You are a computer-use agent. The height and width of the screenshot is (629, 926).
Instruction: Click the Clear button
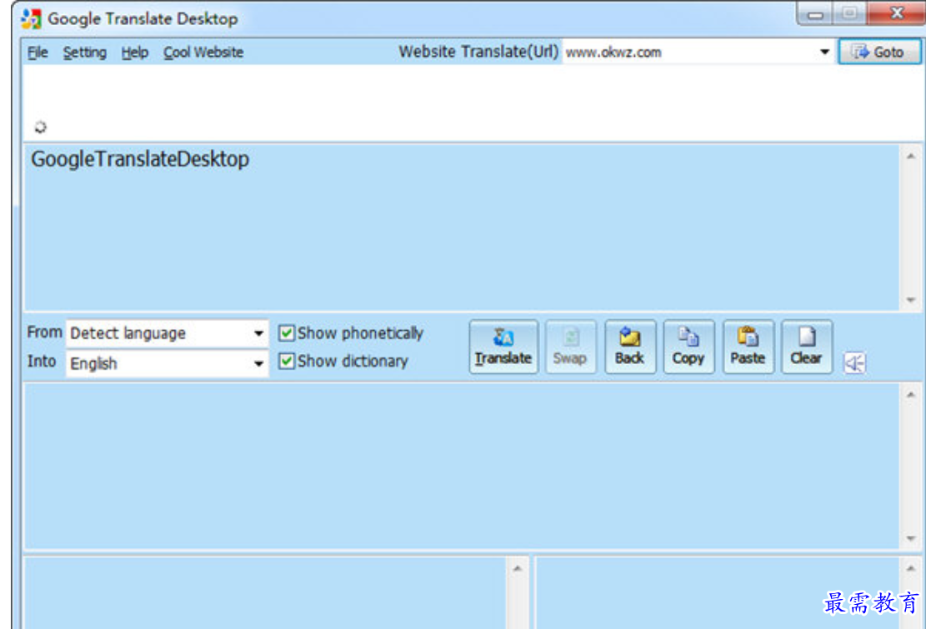pos(806,347)
